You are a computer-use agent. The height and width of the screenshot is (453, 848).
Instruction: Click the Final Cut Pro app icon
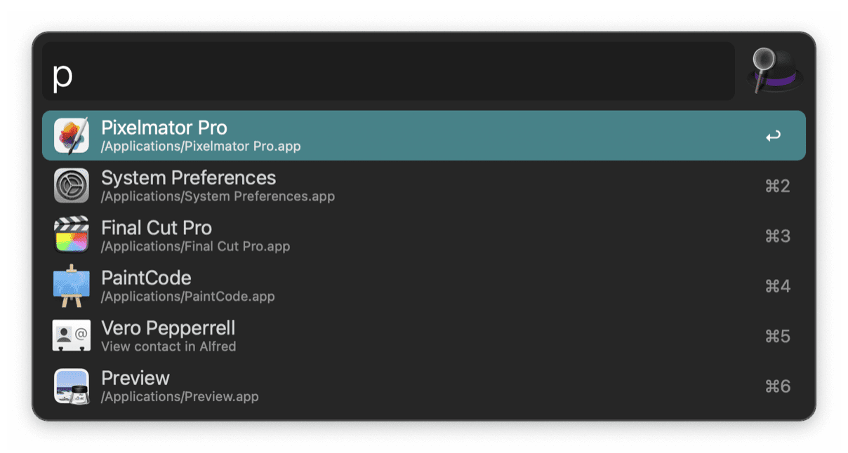pyautogui.click(x=70, y=236)
